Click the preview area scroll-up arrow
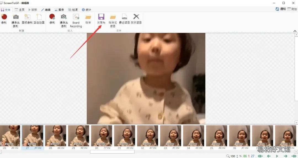 click(296, 35)
